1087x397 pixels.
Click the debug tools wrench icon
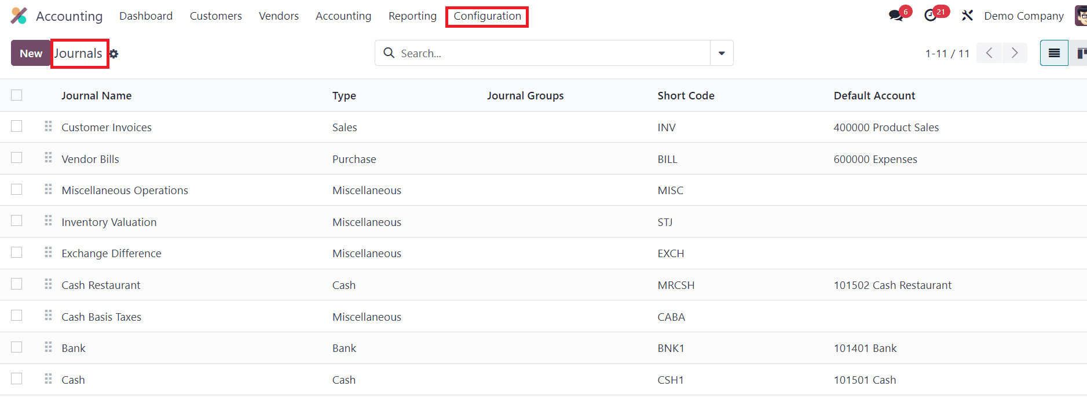[x=967, y=16]
